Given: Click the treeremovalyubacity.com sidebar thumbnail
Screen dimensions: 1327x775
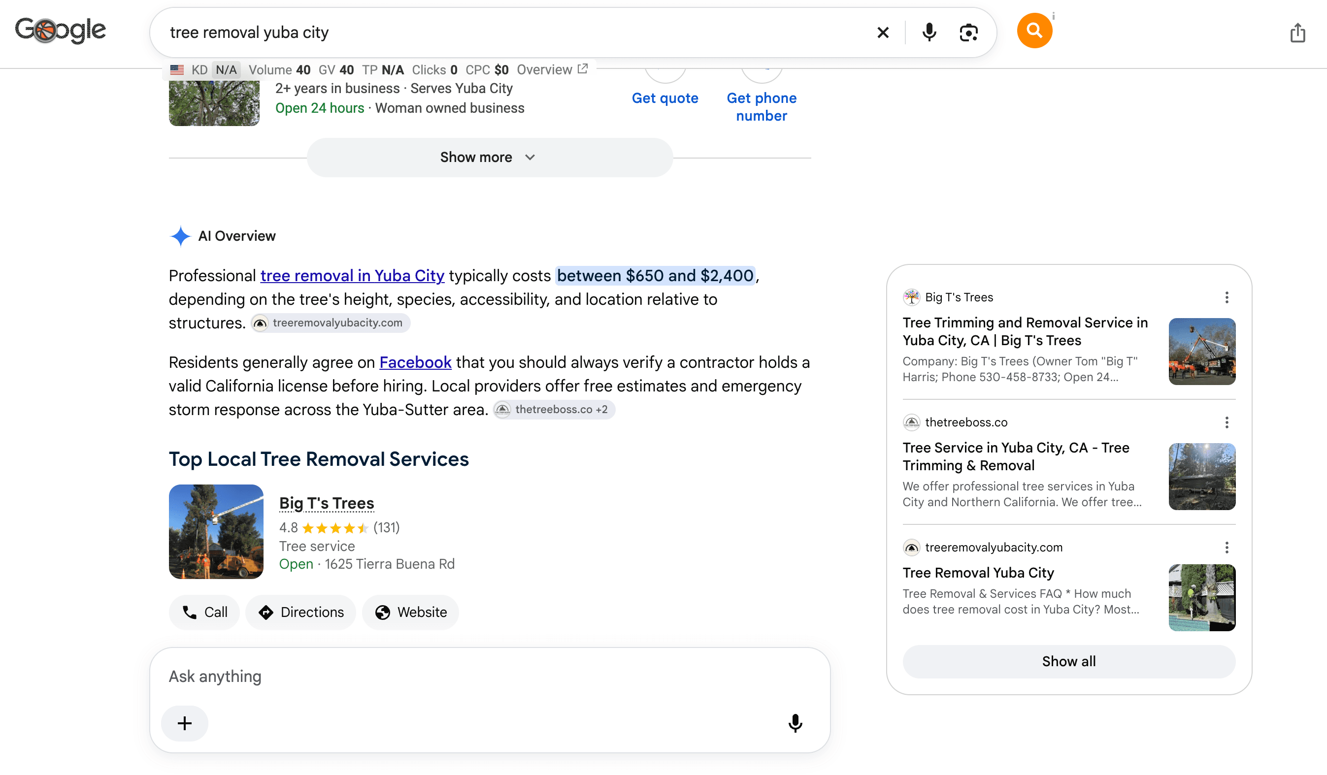Looking at the screenshot, I should click(1202, 598).
